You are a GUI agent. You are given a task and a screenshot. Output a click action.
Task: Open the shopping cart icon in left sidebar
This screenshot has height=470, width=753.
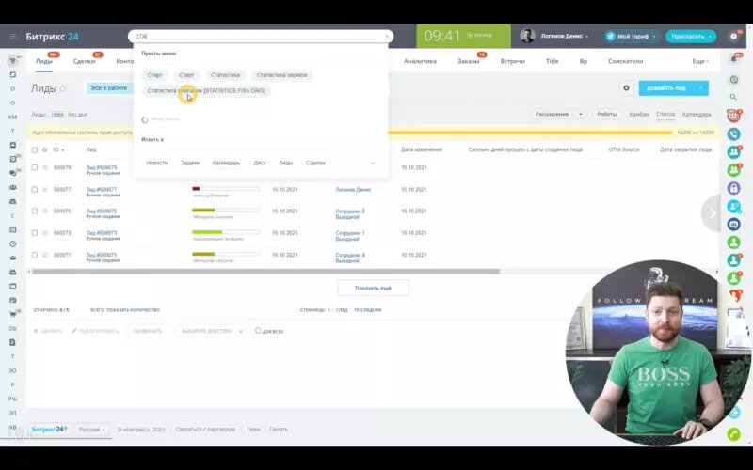(x=13, y=314)
